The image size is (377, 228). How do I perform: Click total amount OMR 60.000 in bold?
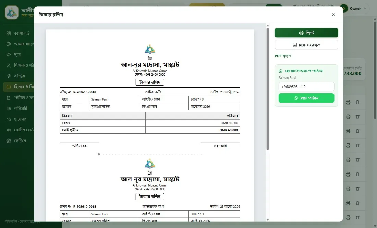point(229,130)
